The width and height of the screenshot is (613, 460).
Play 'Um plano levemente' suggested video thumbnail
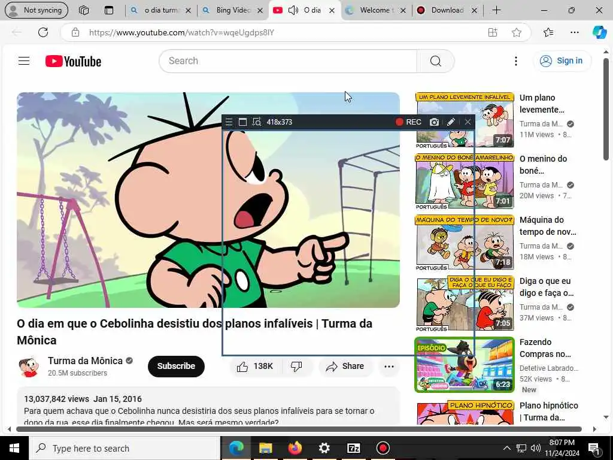click(465, 120)
